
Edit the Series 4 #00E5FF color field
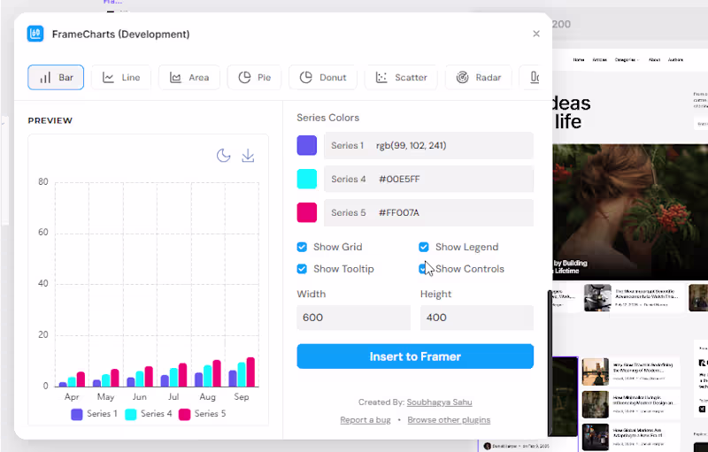click(428, 179)
